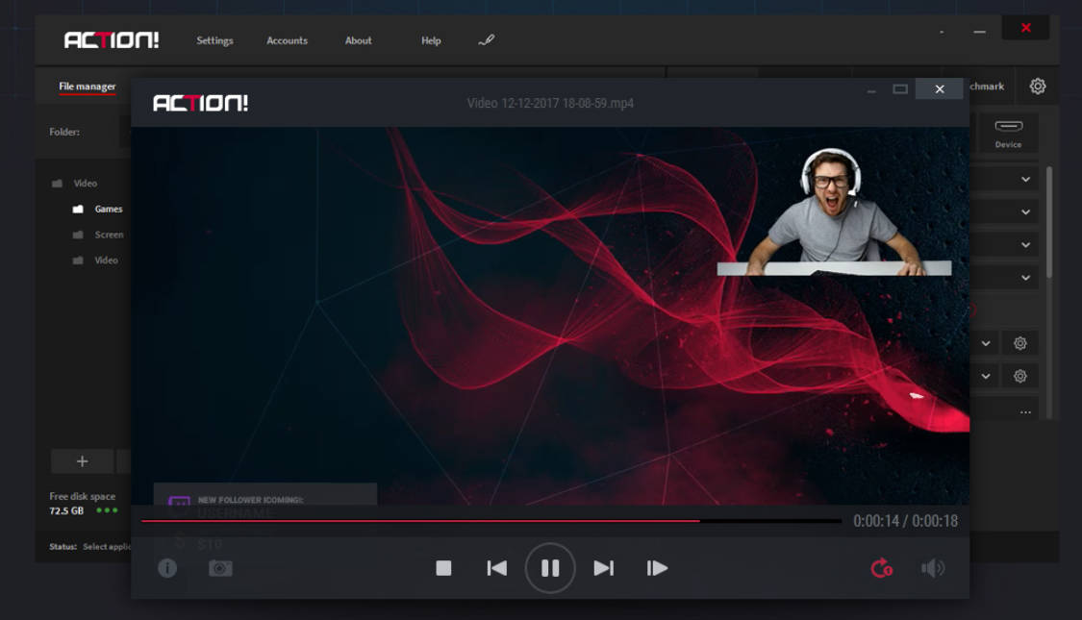Click the Action! logo in main window
This screenshot has height=620, width=1082.
tap(112, 40)
